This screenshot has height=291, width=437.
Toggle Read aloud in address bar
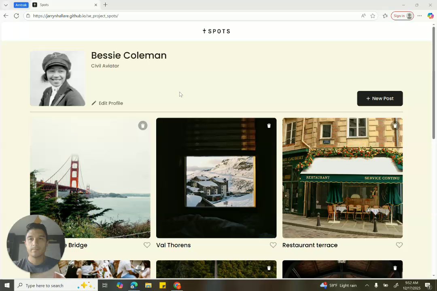[363, 16]
